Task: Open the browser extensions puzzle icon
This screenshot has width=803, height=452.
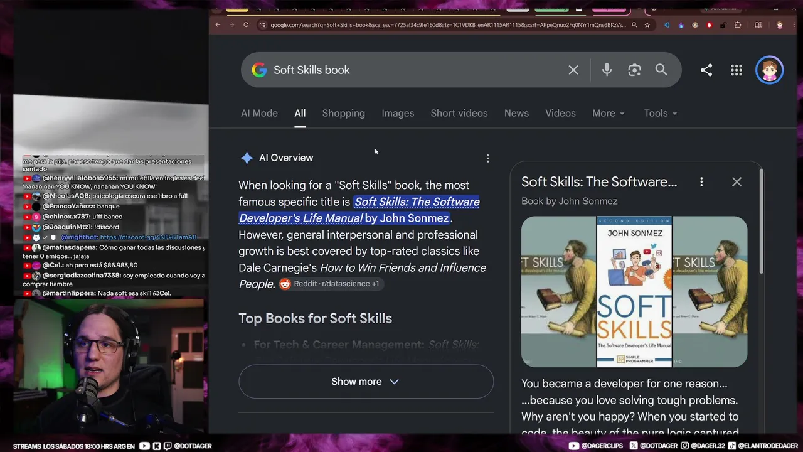Action: click(738, 25)
